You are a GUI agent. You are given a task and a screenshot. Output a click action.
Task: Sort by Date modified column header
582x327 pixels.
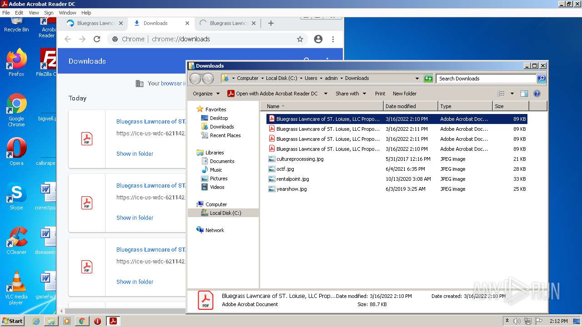pos(411,106)
